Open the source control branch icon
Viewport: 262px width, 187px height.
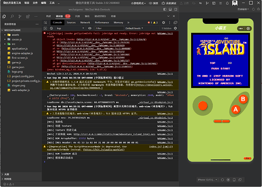(20, 16)
